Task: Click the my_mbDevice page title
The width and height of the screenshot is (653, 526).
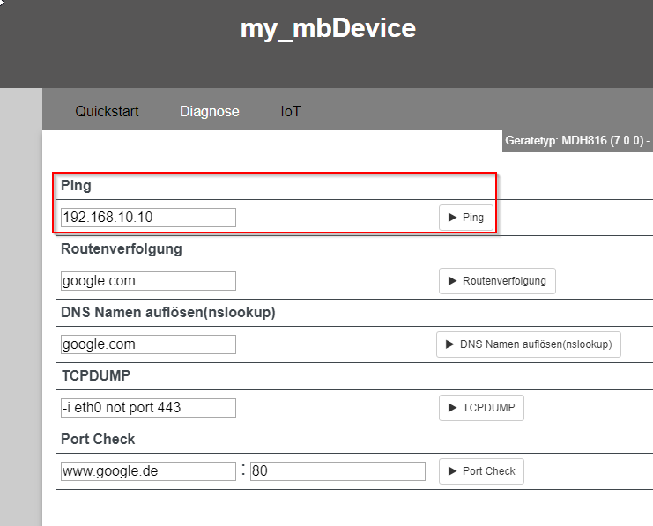Action: point(328,29)
